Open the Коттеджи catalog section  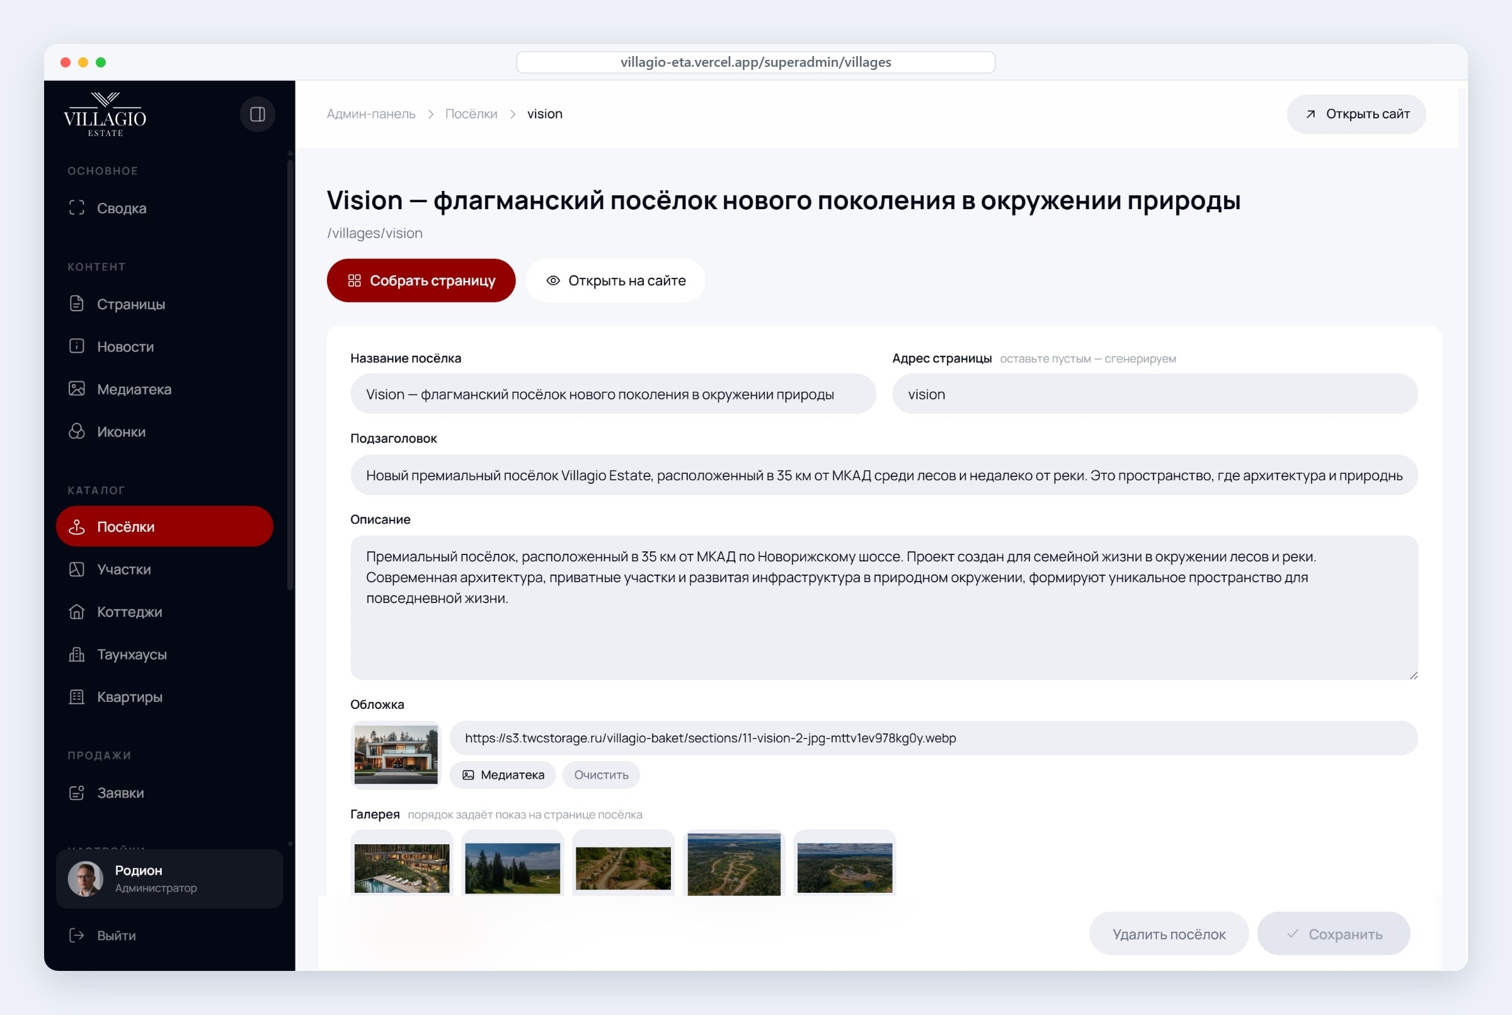tap(164, 612)
